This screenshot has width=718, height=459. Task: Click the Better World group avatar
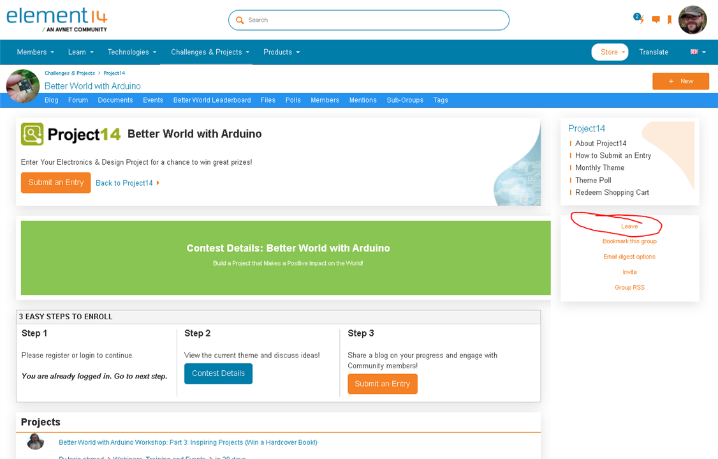coord(23,86)
